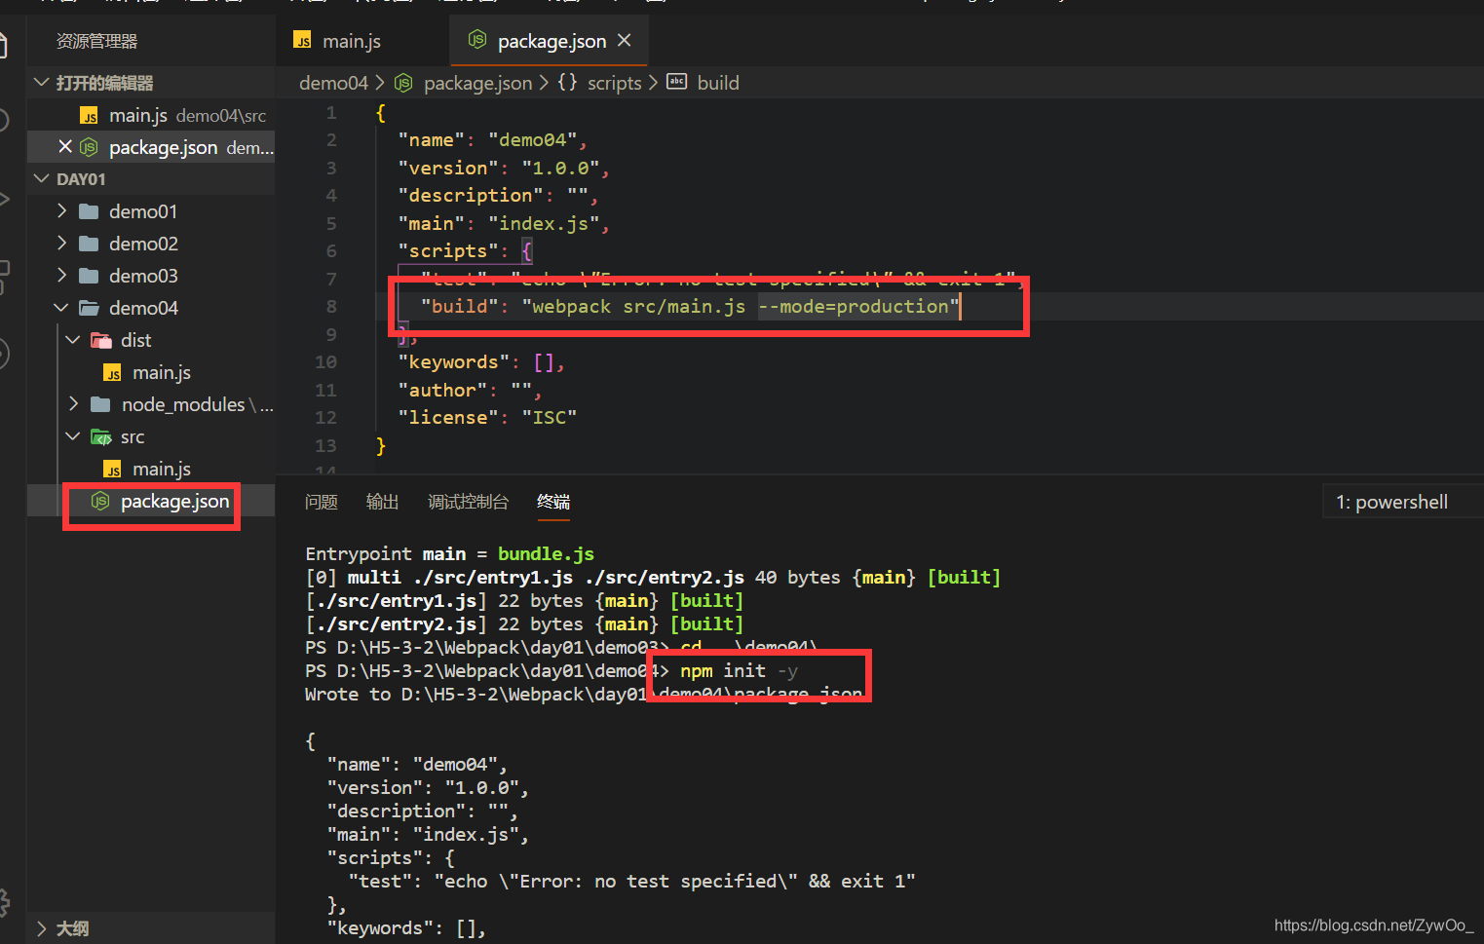
Task: Open main.js under src folder
Action: 151,469
